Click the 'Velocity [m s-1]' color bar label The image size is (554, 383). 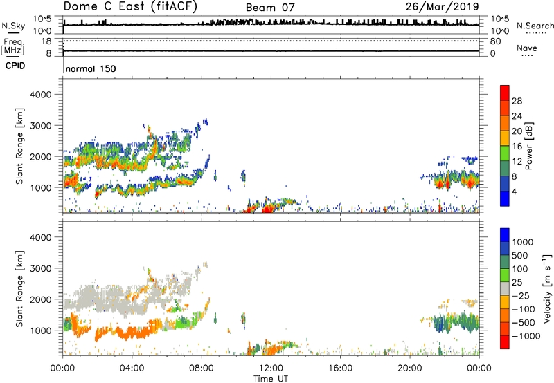[x=547, y=288]
